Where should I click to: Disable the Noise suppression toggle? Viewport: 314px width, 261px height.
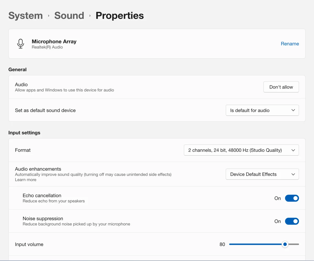tap(292, 221)
